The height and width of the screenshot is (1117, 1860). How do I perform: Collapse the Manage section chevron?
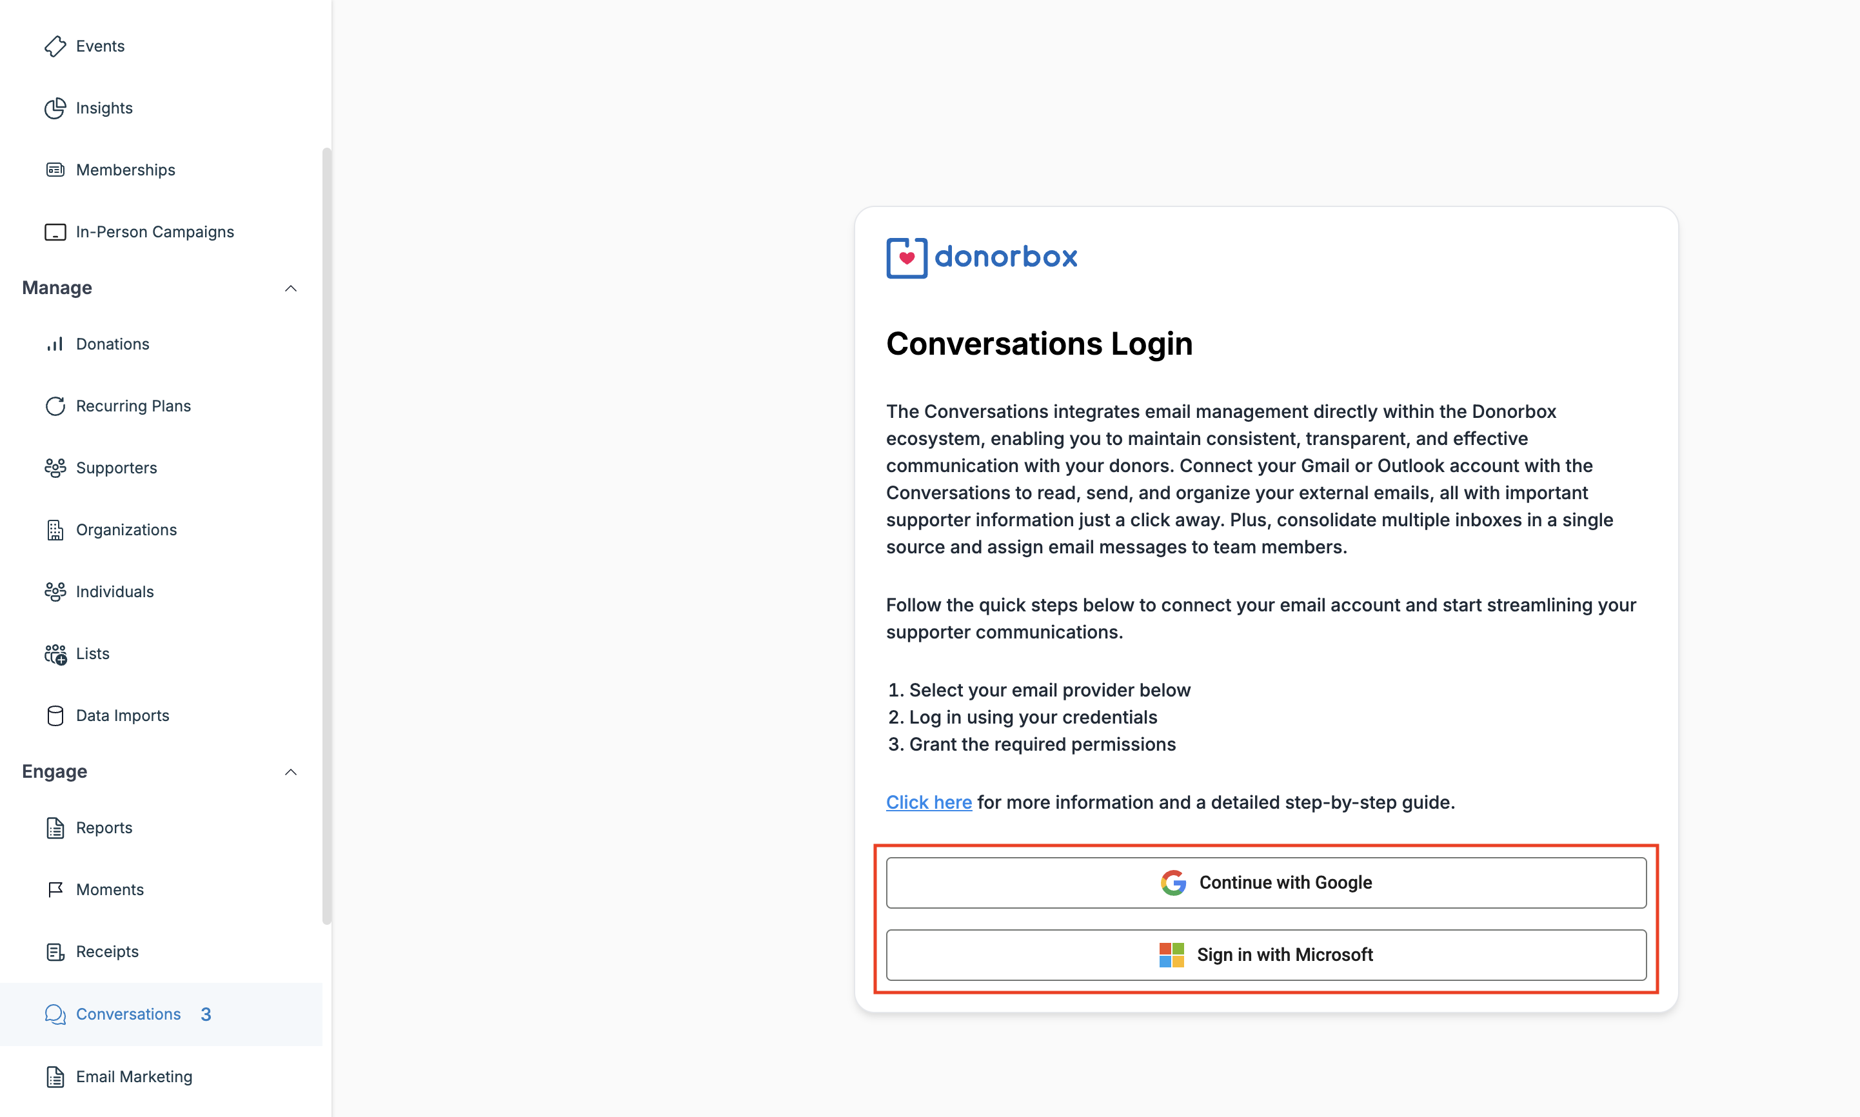[291, 288]
